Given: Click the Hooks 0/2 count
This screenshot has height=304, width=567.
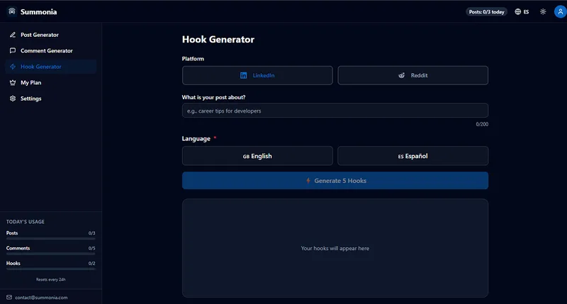Looking at the screenshot, I should coord(92,264).
